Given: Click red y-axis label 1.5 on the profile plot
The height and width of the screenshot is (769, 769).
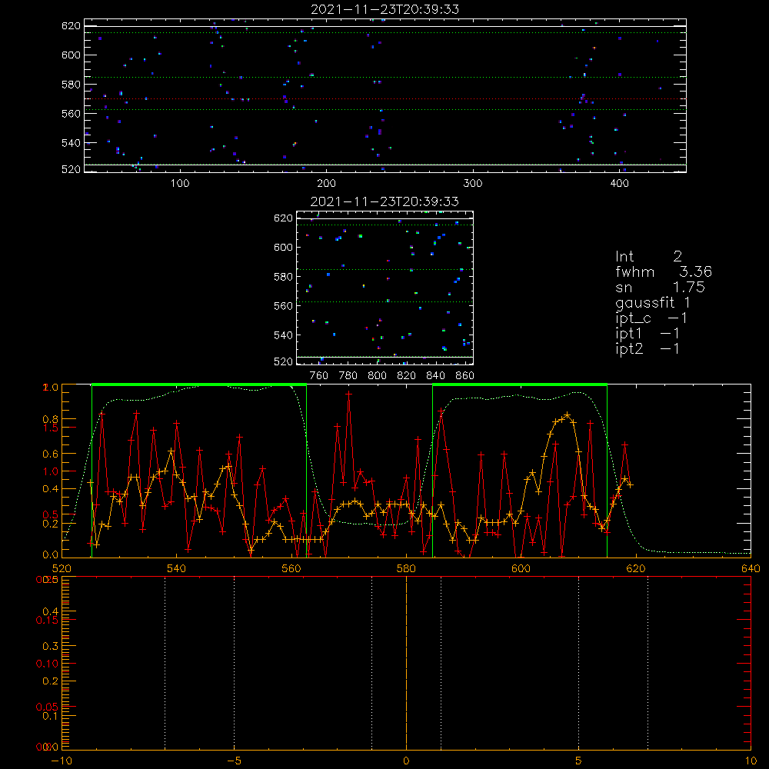Looking at the screenshot, I should tap(50, 428).
